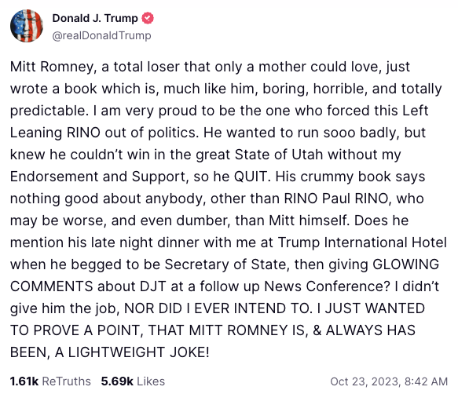View the 5.69k Likes count
The width and height of the screenshot is (458, 394).
[117, 381]
